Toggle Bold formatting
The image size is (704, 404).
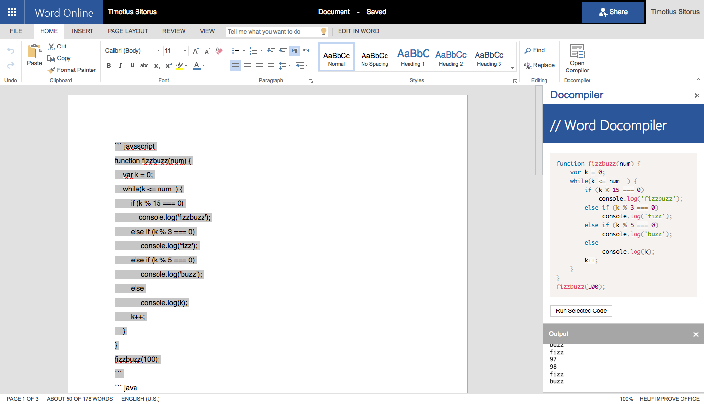coord(109,66)
